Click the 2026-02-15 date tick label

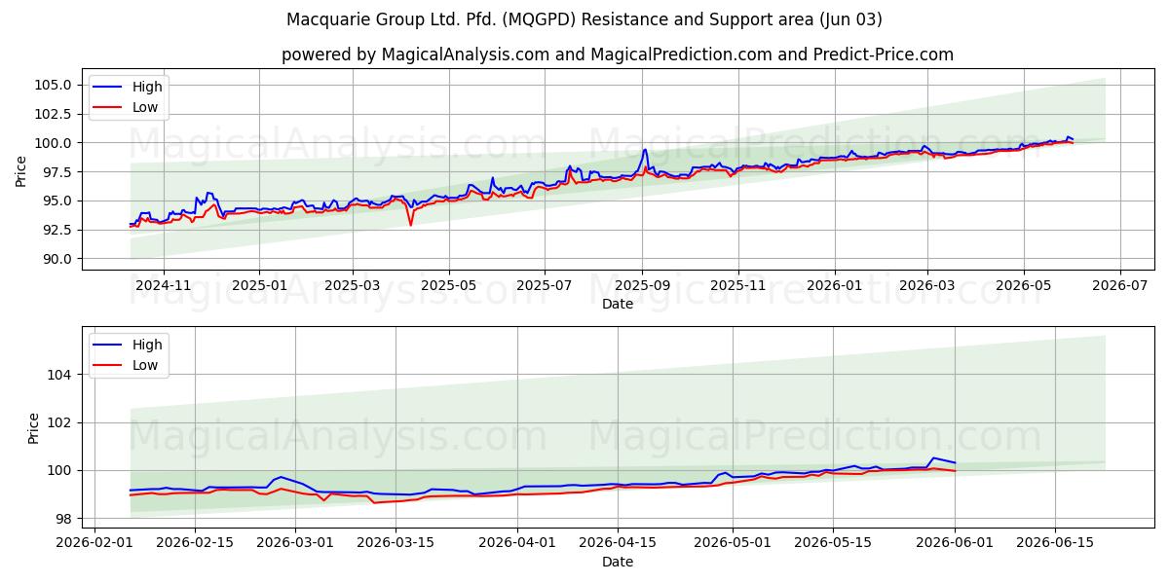[195, 542]
